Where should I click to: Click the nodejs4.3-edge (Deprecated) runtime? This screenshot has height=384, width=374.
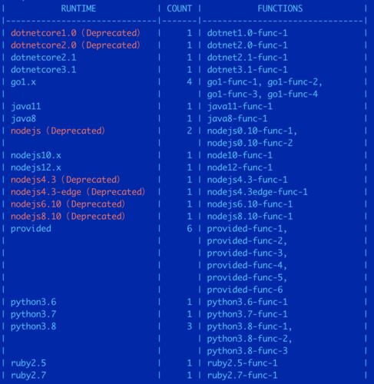pyautogui.click(x=78, y=192)
